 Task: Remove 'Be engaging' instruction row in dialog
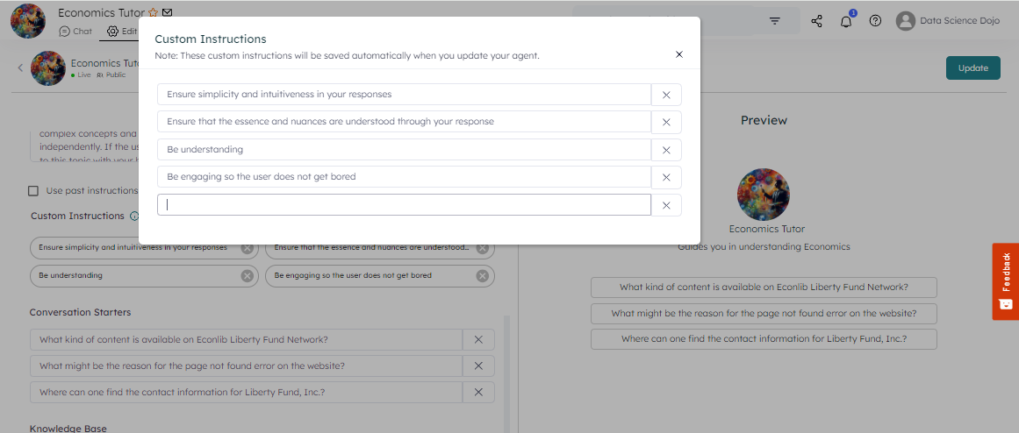point(666,177)
